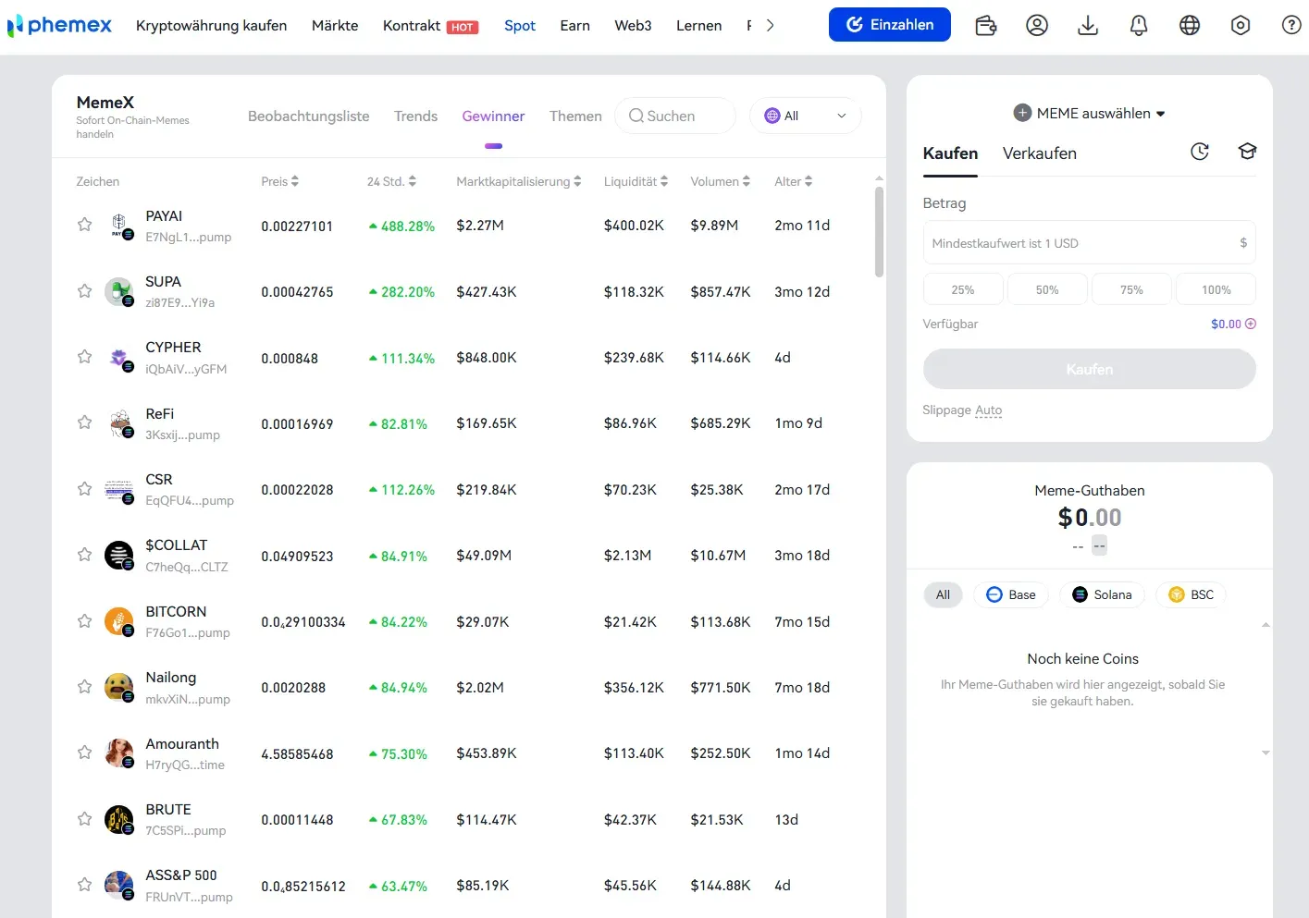Expand MEME auswählen selector

(x=1090, y=113)
